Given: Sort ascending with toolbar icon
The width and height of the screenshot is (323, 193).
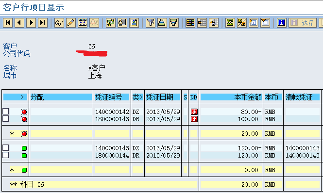Looking at the screenshot, I should (x=162, y=23).
